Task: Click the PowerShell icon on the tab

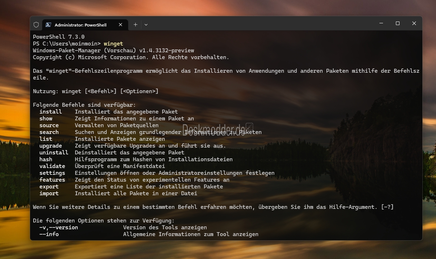Action: 48,25
